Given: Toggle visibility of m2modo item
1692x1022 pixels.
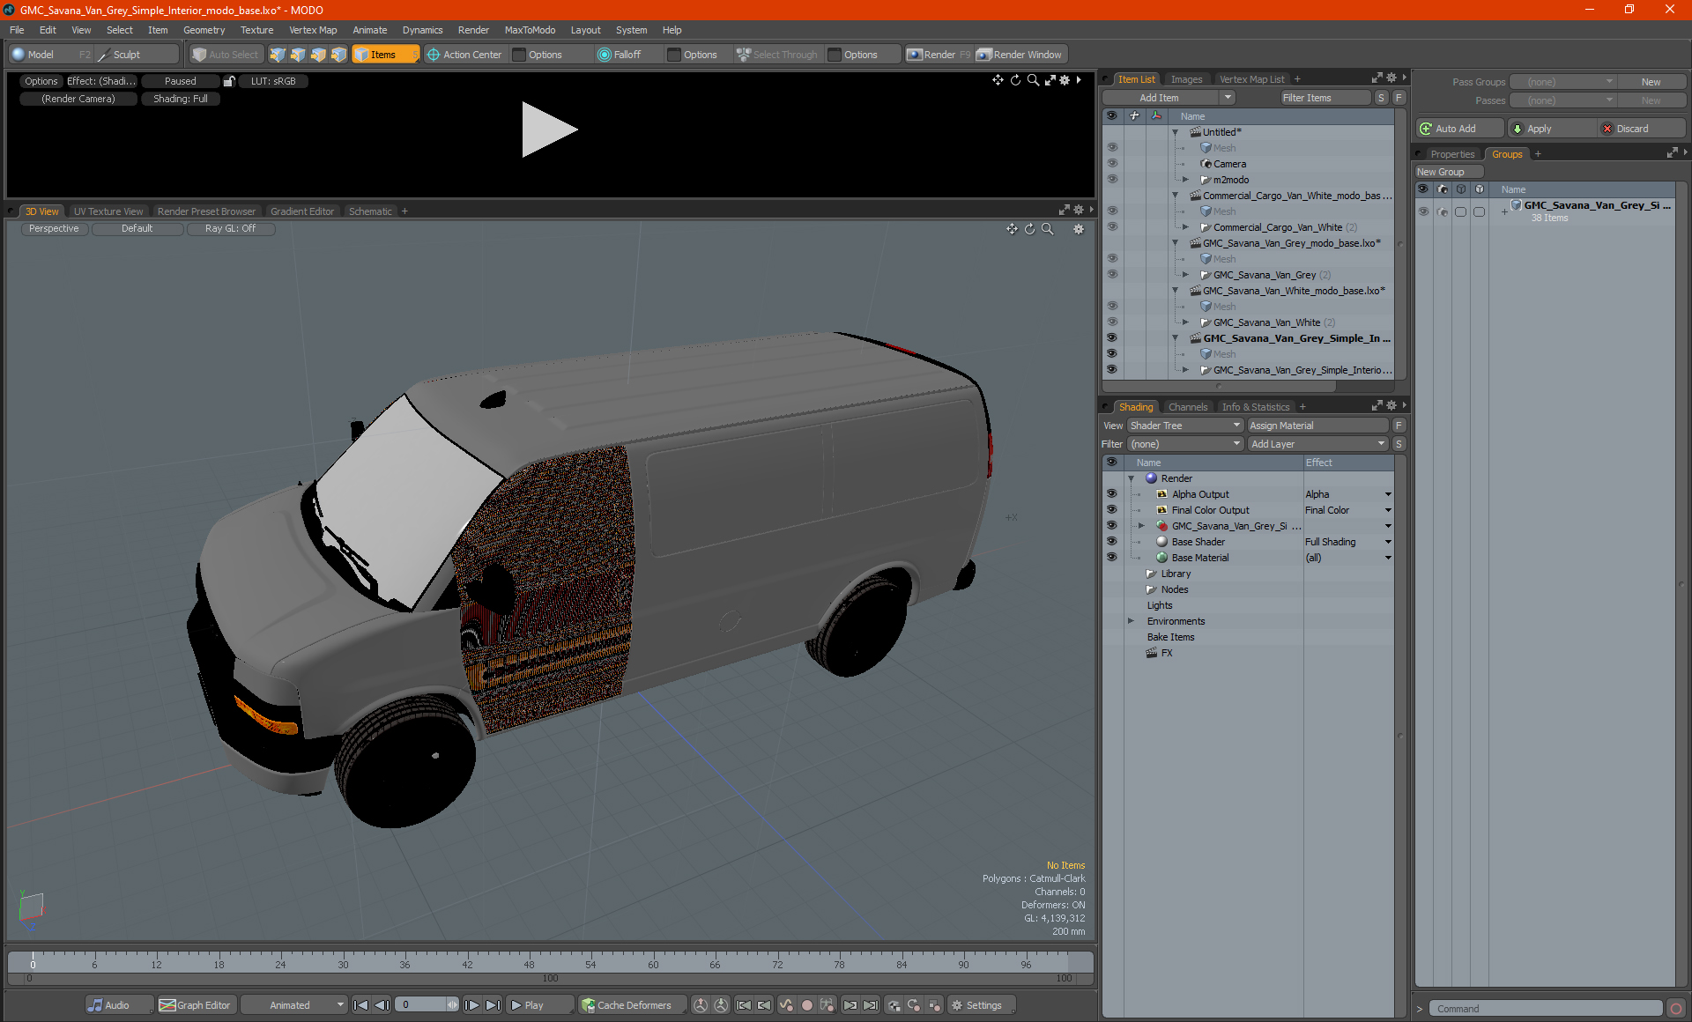Looking at the screenshot, I should pyautogui.click(x=1111, y=180).
